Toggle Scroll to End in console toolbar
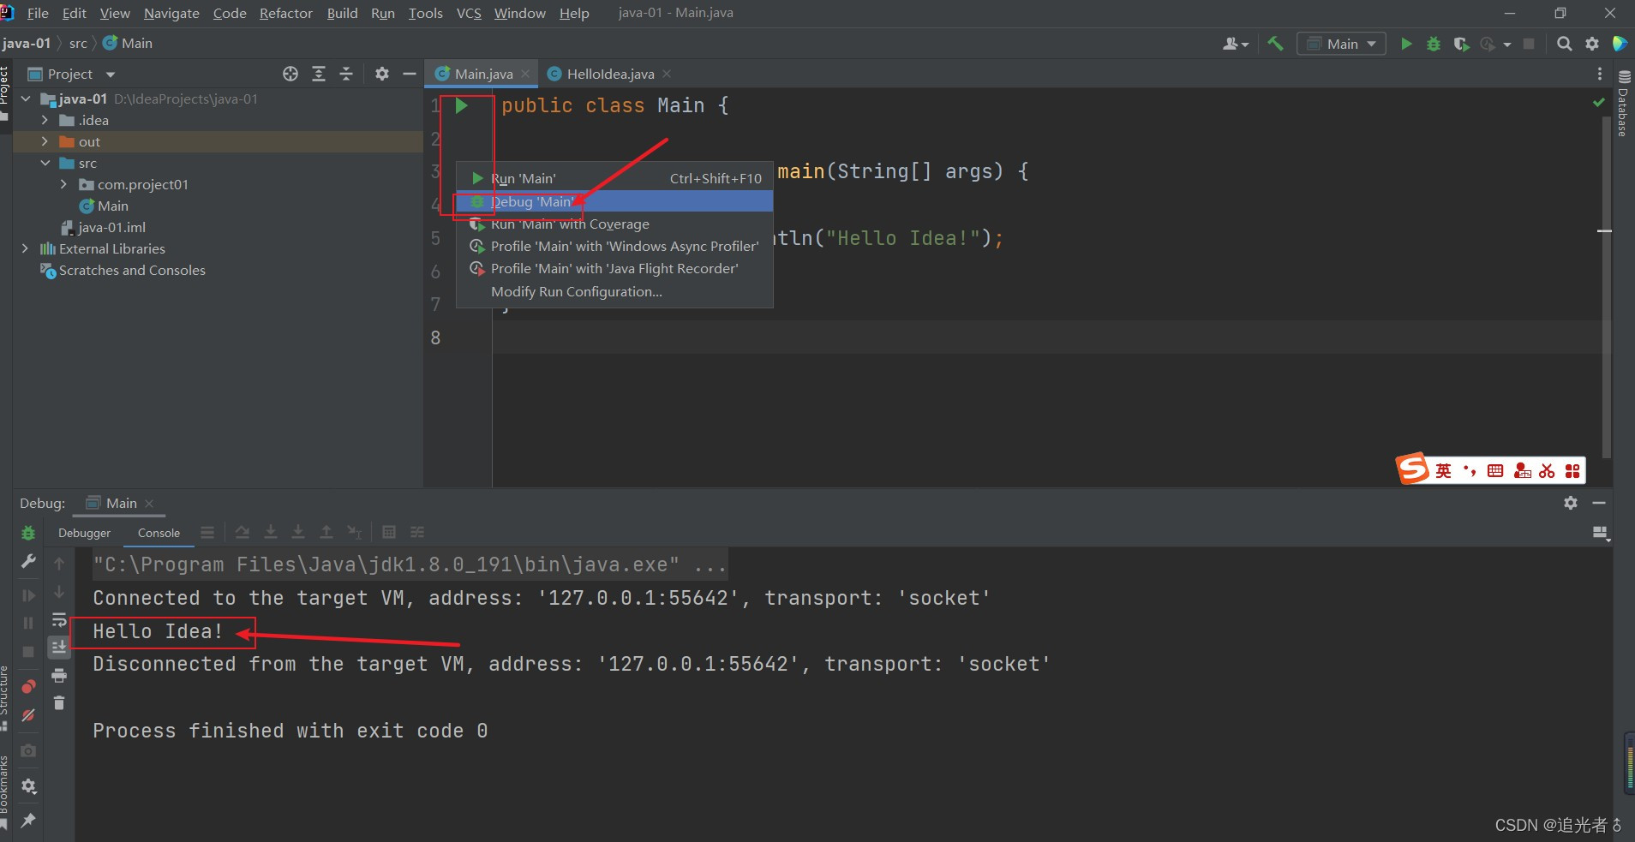The height and width of the screenshot is (842, 1635). coord(59,647)
